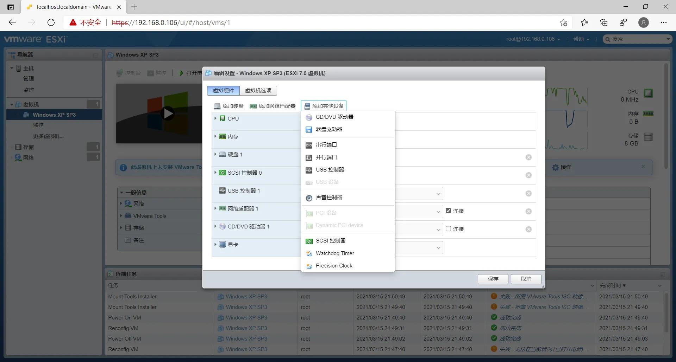Image resolution: width=676 pixels, height=362 pixels.
Task: Expand the CPU section
Action: (215, 118)
